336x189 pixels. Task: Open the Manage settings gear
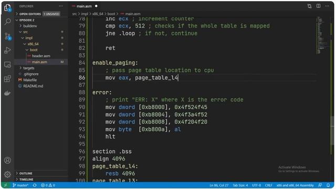point(7,174)
